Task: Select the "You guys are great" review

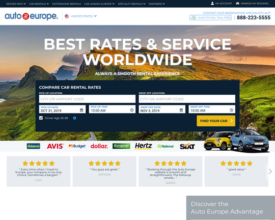Action: tap(104, 170)
